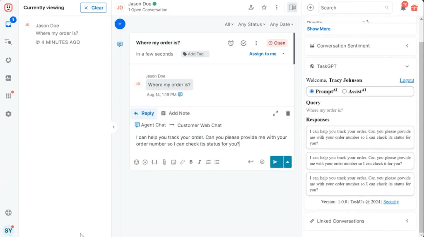Mark conversation resolved with checkmark icon

click(243, 43)
